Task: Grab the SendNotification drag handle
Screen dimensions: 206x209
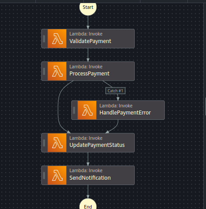Action: 44,175
